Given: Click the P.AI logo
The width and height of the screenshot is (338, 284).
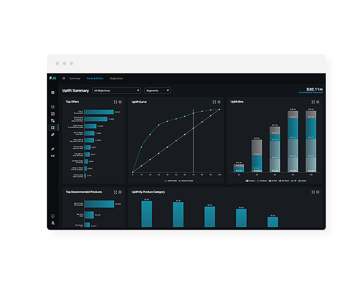Looking at the screenshot, I should [53, 78].
